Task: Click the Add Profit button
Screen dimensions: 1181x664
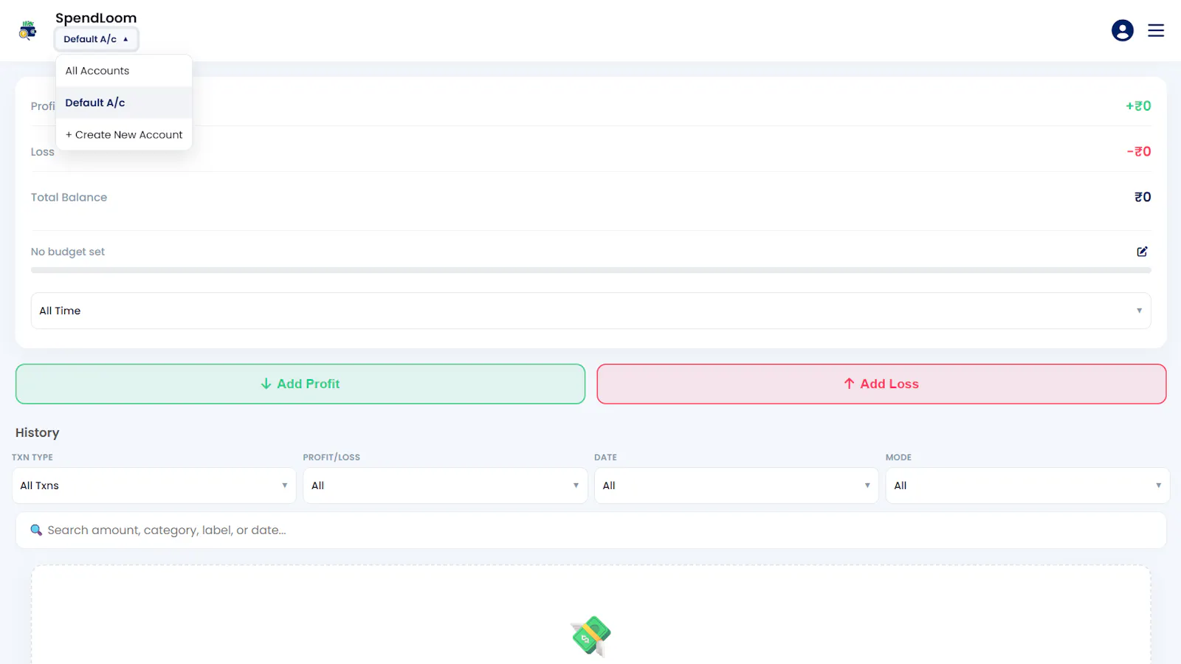Action: tap(300, 384)
